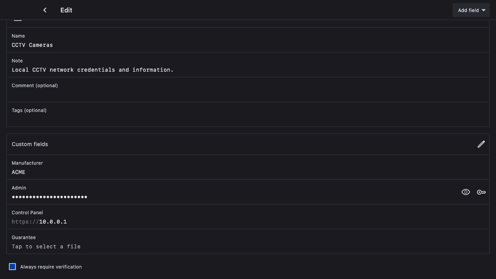Reveal the hidden Admin password
The width and height of the screenshot is (496, 279).
465,192
